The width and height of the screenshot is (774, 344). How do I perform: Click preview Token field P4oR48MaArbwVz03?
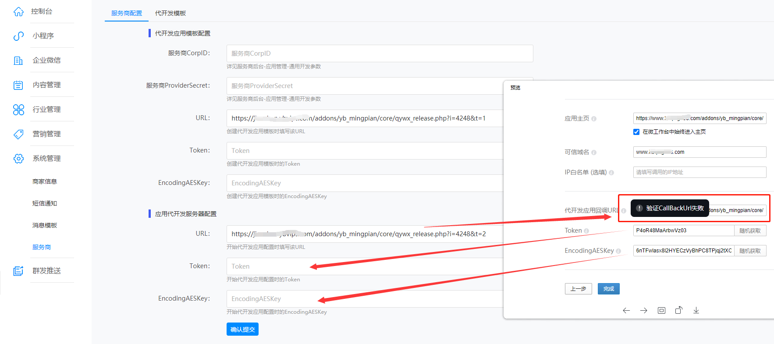coord(684,231)
